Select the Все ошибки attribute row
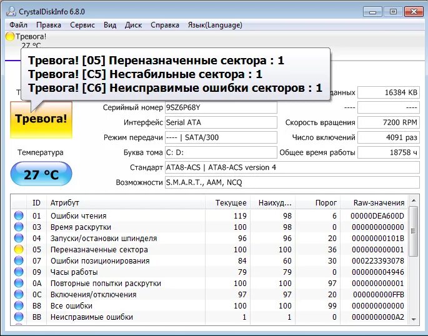The image size is (428, 336). point(210,306)
